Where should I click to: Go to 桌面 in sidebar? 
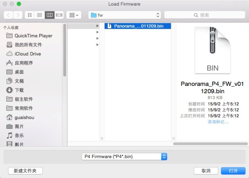(x=19, y=72)
